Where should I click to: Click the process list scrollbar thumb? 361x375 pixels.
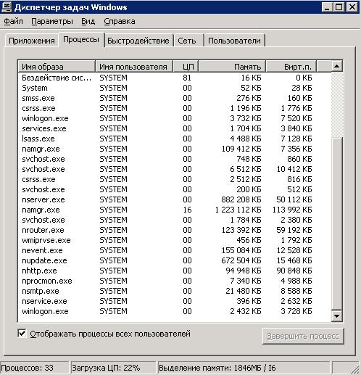(337, 223)
